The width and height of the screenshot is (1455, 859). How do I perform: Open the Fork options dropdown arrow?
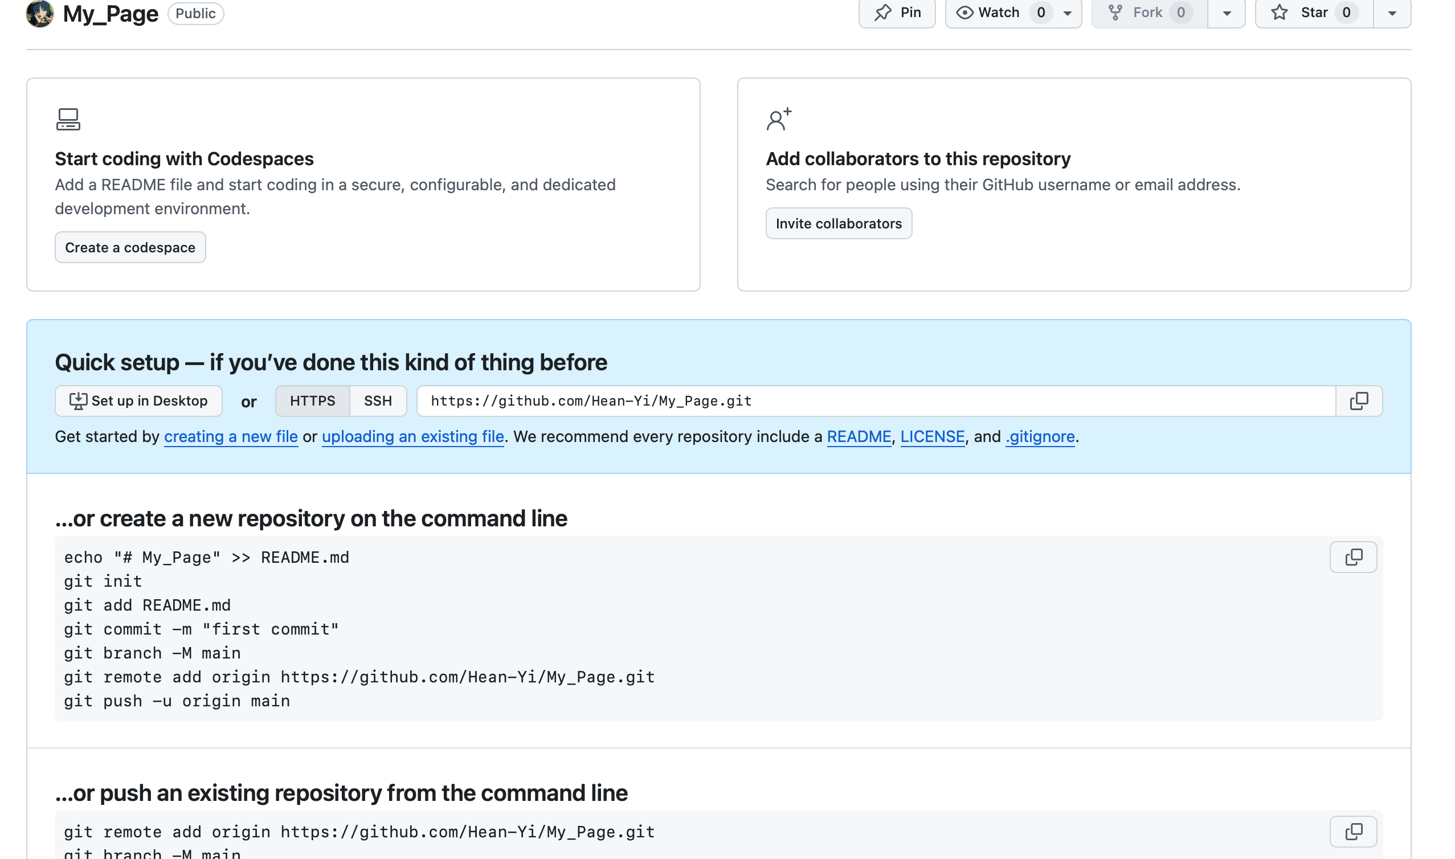(x=1226, y=13)
